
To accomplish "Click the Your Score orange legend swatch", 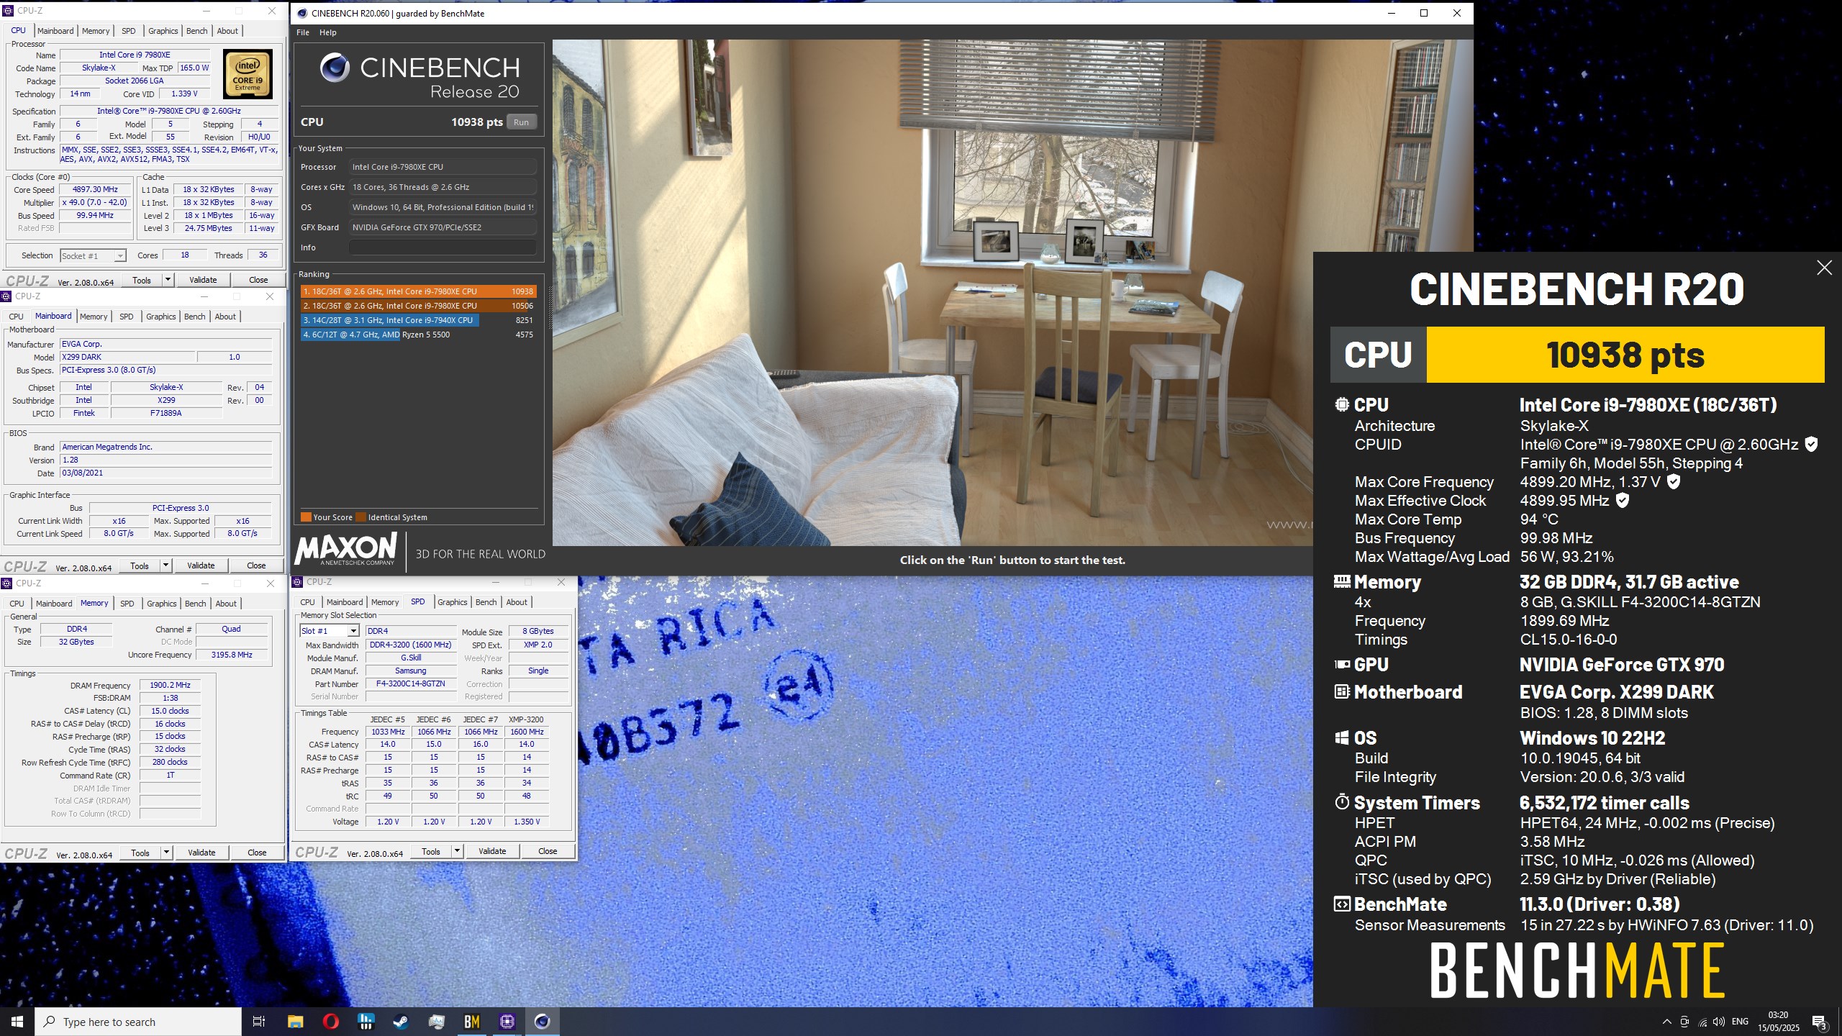I will click(306, 517).
